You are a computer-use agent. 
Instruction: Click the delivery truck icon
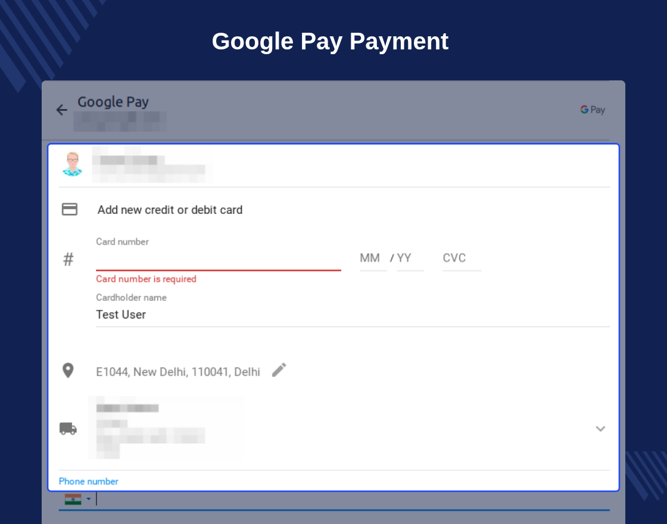coord(68,429)
